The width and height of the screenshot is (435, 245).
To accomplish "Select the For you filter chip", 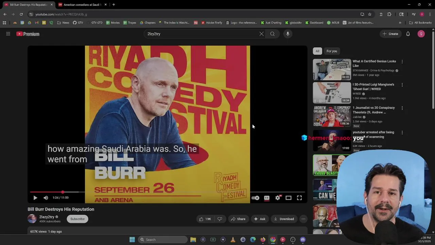I will pyautogui.click(x=332, y=51).
